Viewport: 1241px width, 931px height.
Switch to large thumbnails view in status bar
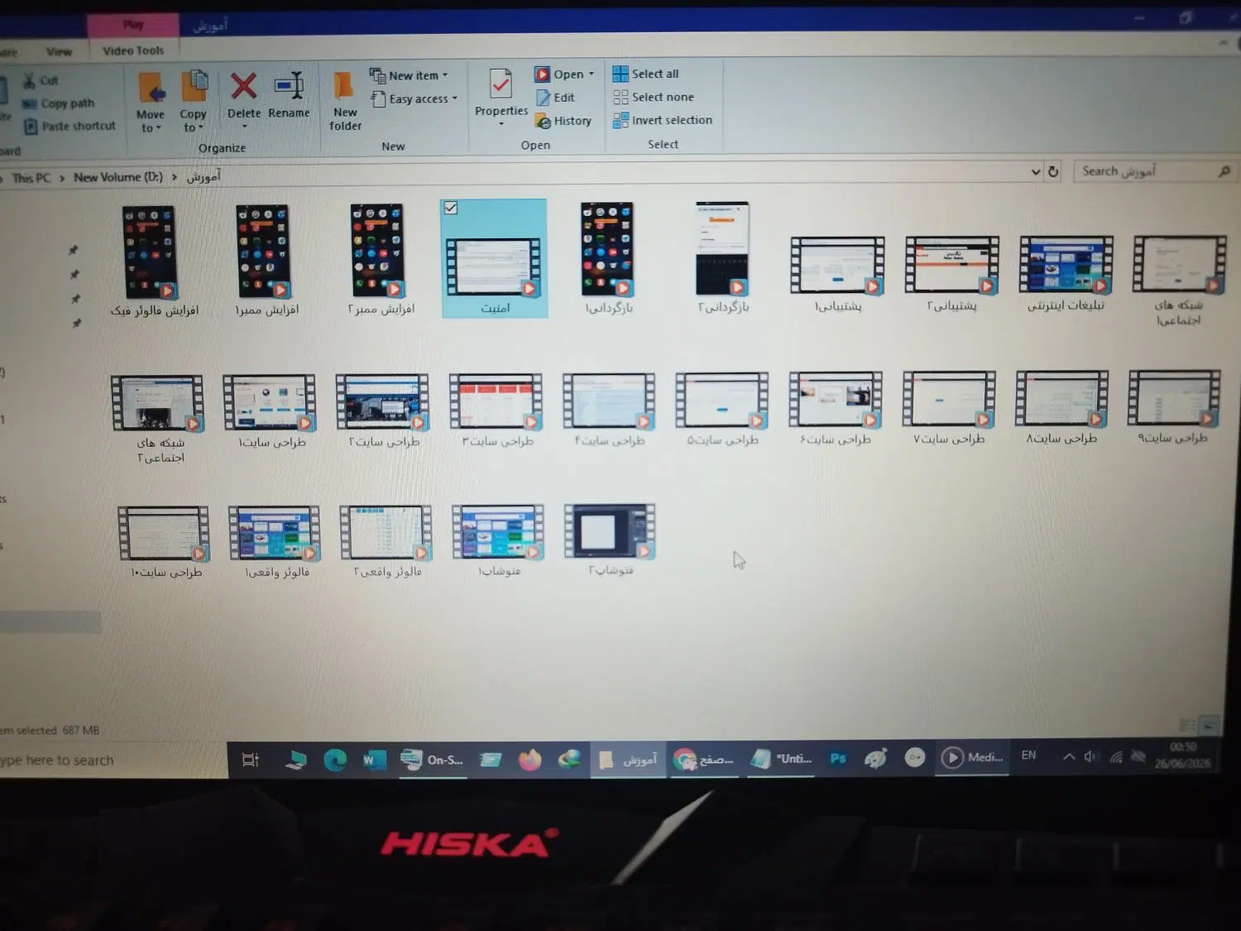click(x=1209, y=725)
